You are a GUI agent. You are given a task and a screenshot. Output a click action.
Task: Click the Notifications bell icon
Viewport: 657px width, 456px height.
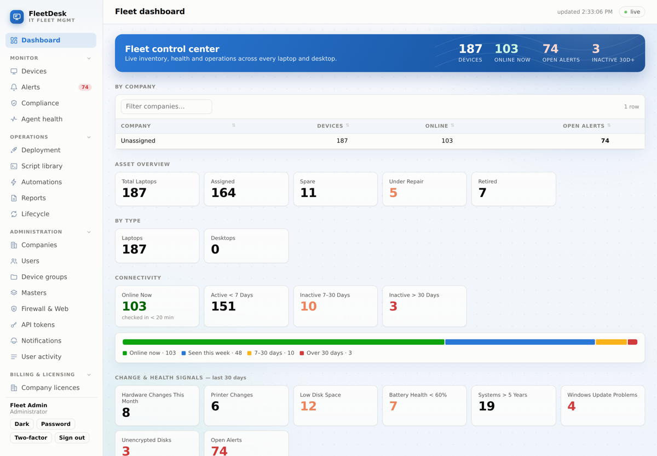[14, 340]
